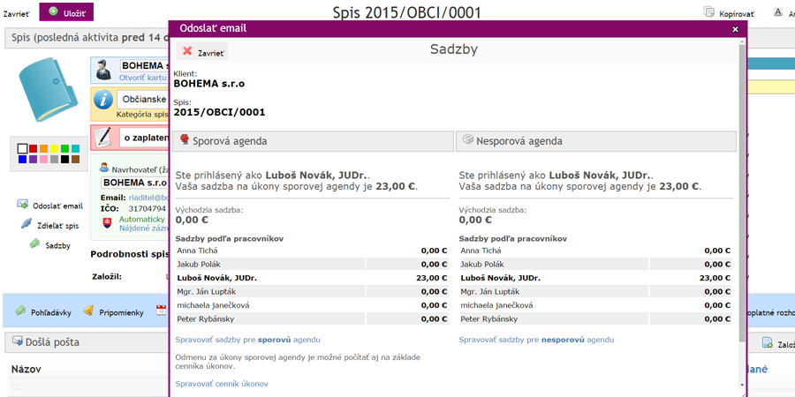Click the pencil-and-paper icon by 'o zaplaten'

(103, 137)
